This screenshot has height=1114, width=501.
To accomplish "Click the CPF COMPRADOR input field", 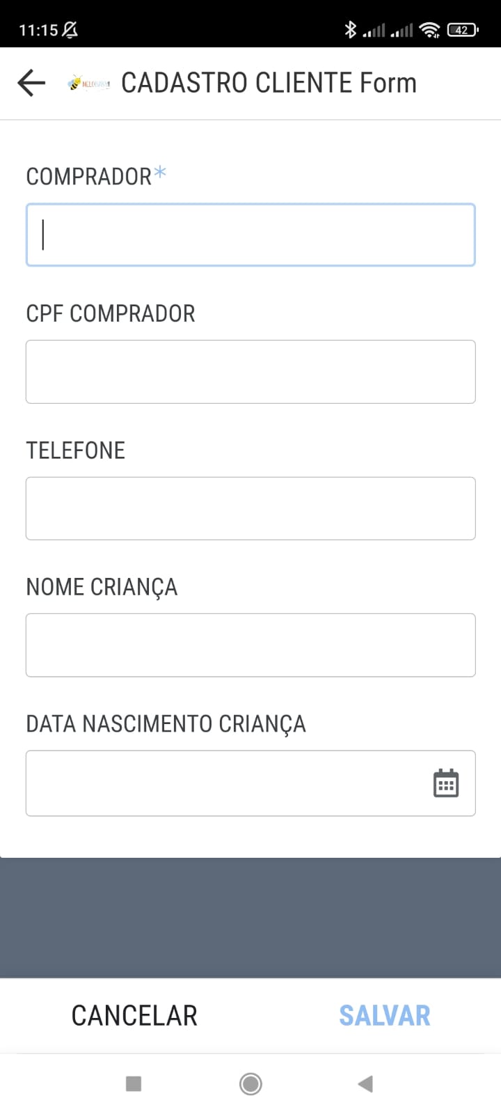I will [250, 372].
